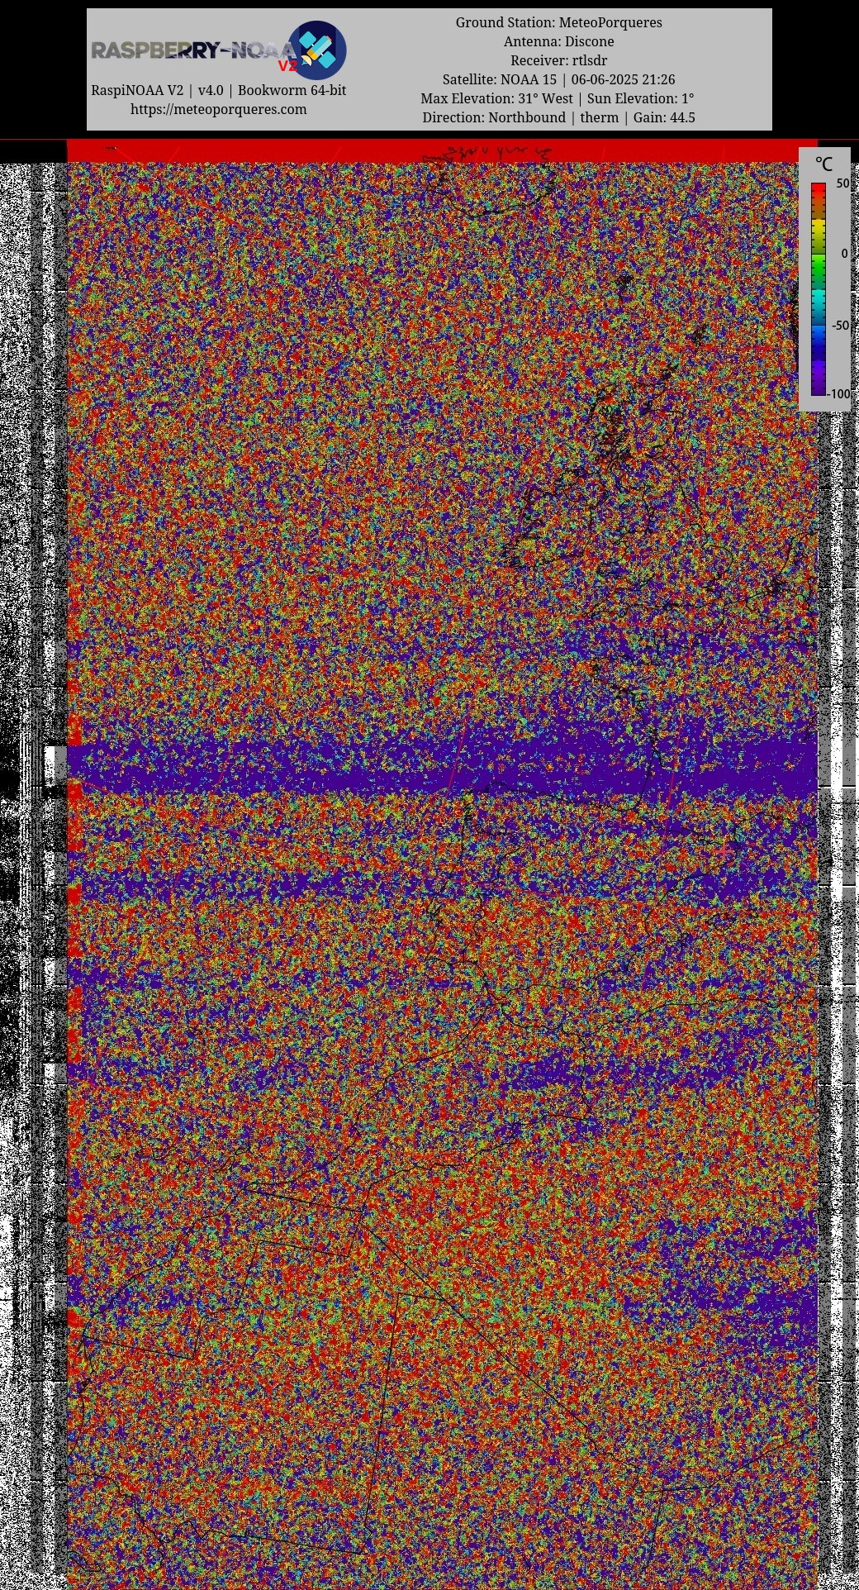859x1590 pixels.
Task: Click 'Satellite: NOAA 15 | 06-06-2025 21:26' text
Action: [558, 79]
